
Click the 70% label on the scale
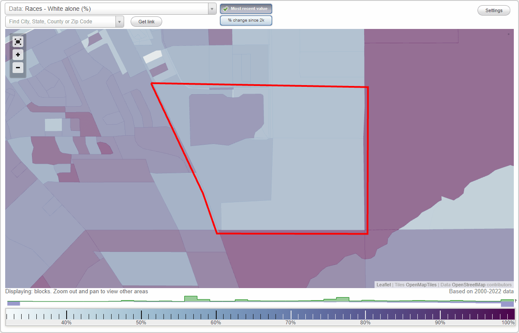tap(291, 323)
